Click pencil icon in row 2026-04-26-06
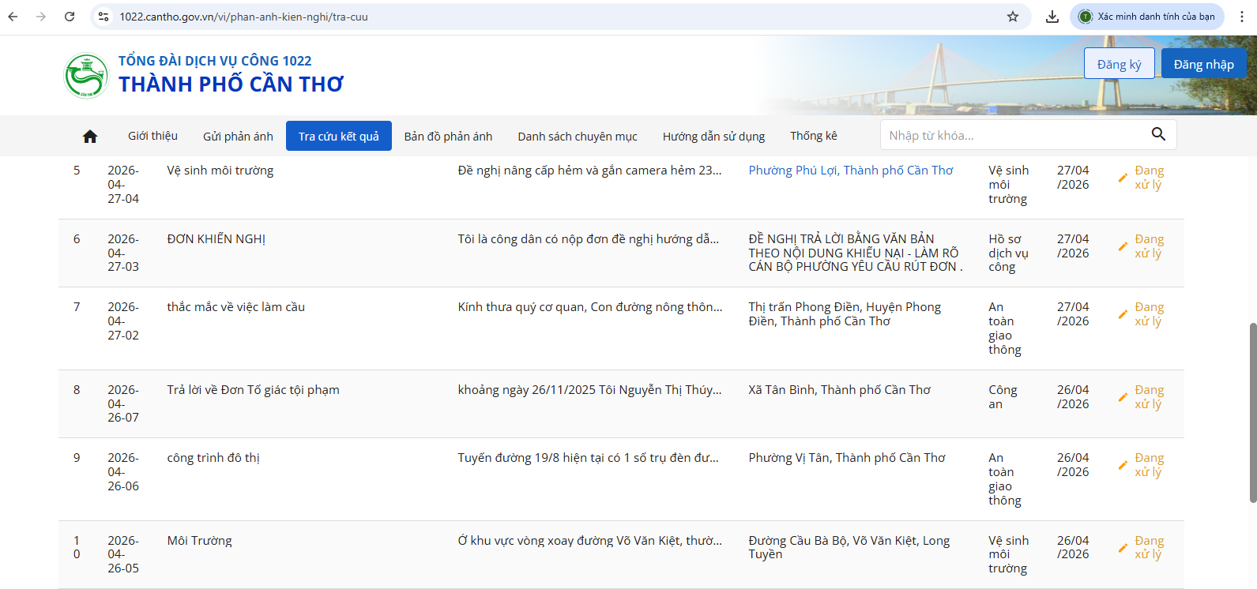The width and height of the screenshot is (1257, 589). (x=1123, y=465)
